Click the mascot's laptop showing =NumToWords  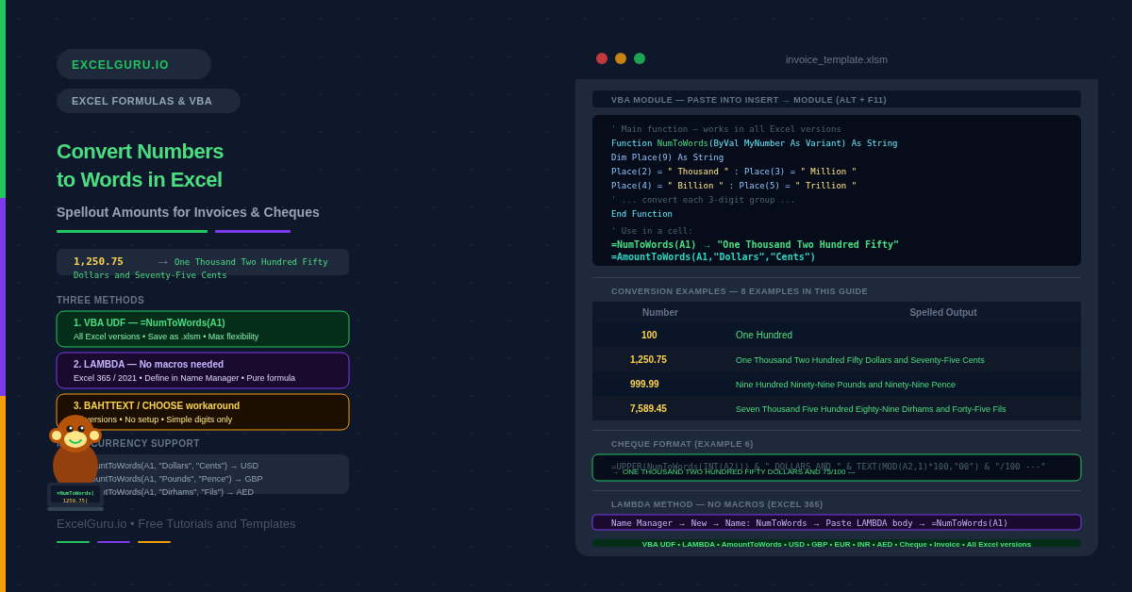click(x=75, y=496)
